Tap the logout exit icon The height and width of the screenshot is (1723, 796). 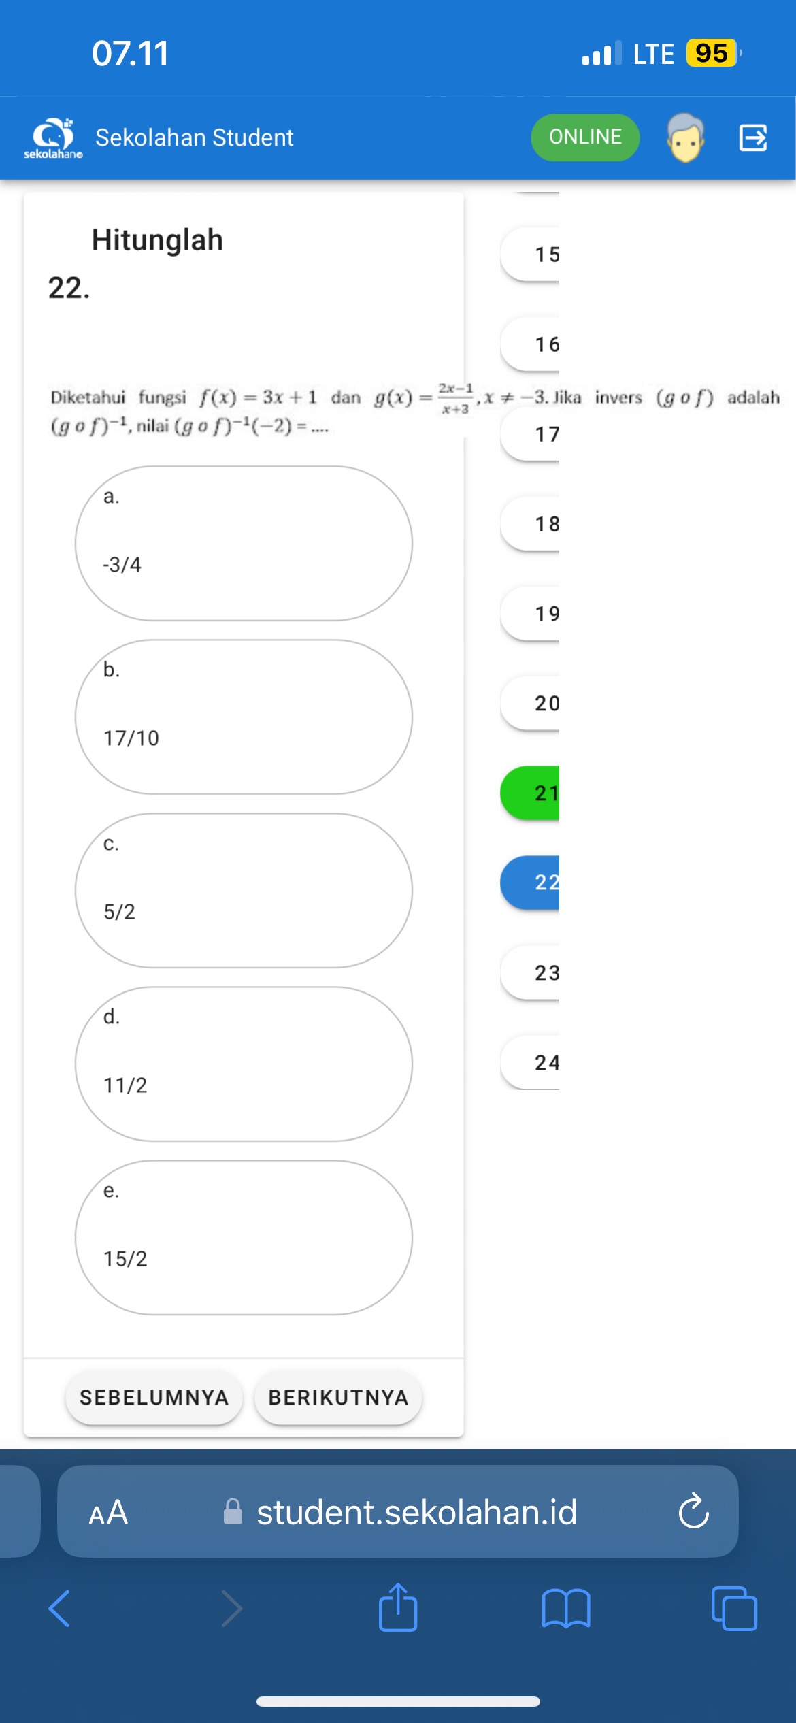[x=753, y=137]
